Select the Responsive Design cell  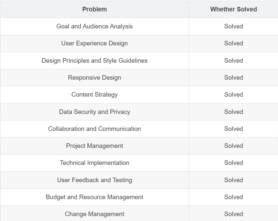coord(94,78)
